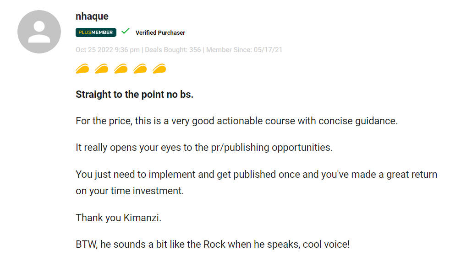Click the gray user avatar icon
The width and height of the screenshot is (450, 266).
(39, 32)
